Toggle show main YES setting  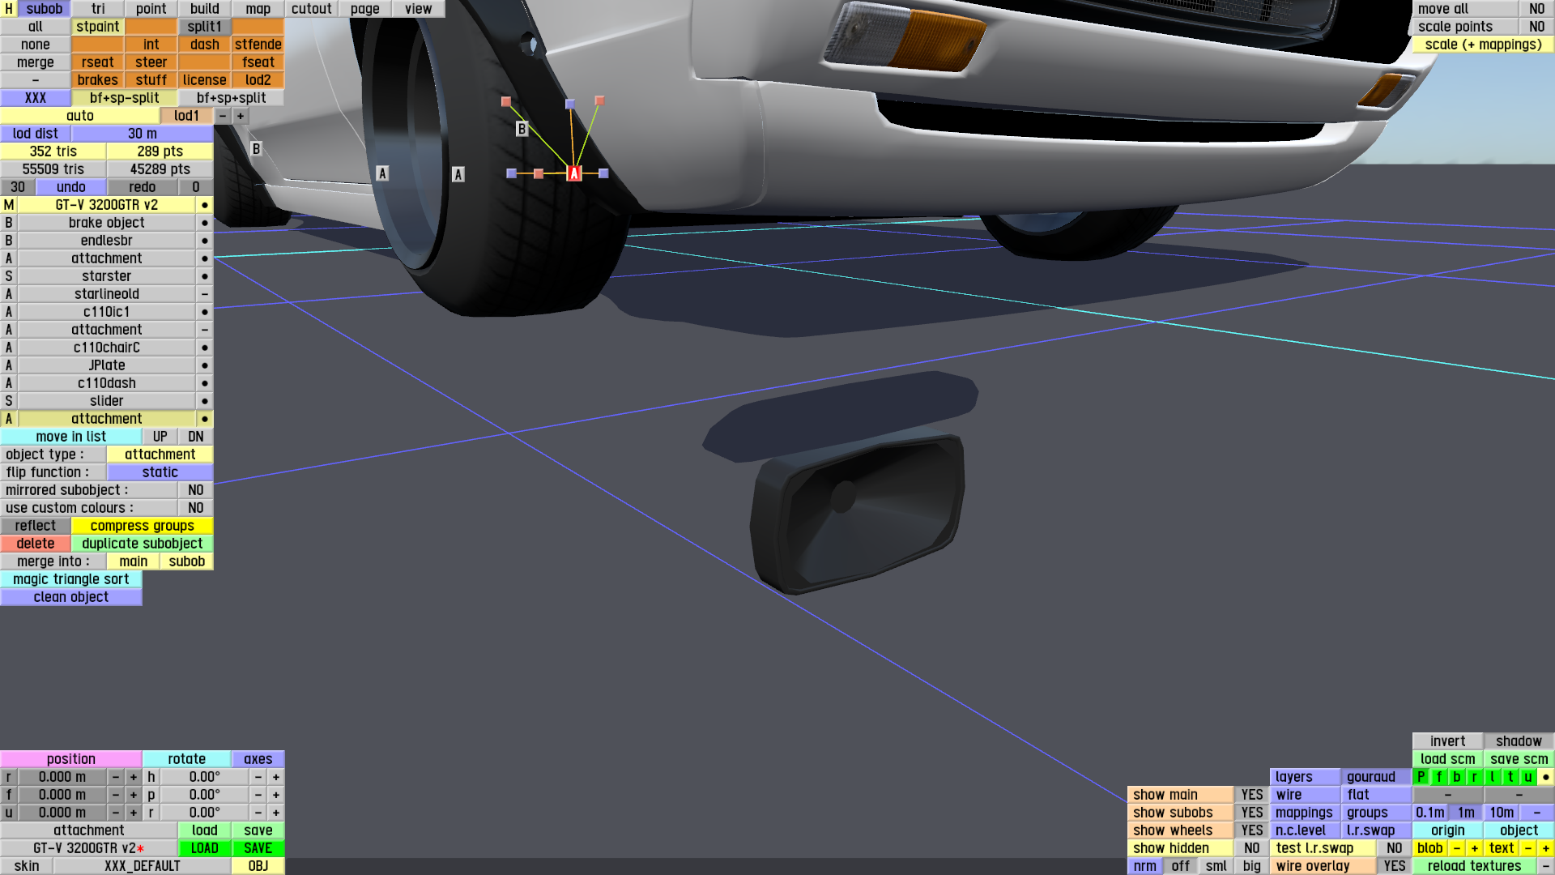1252,795
